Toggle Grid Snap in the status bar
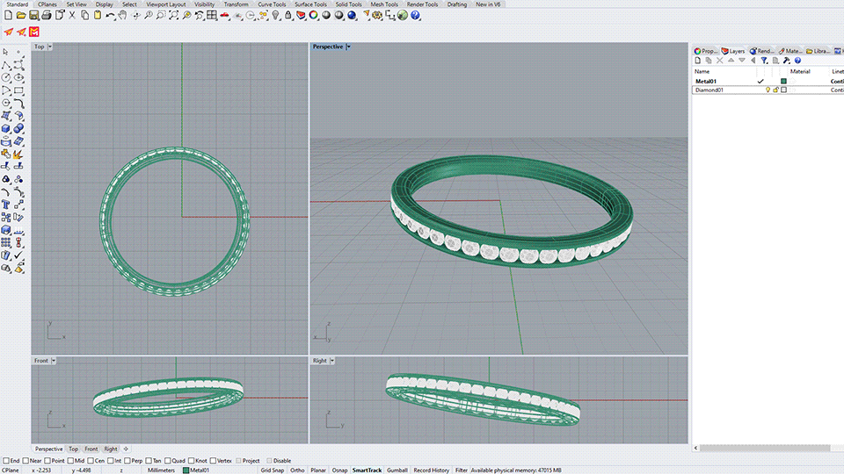This screenshot has width=844, height=474. (272, 470)
